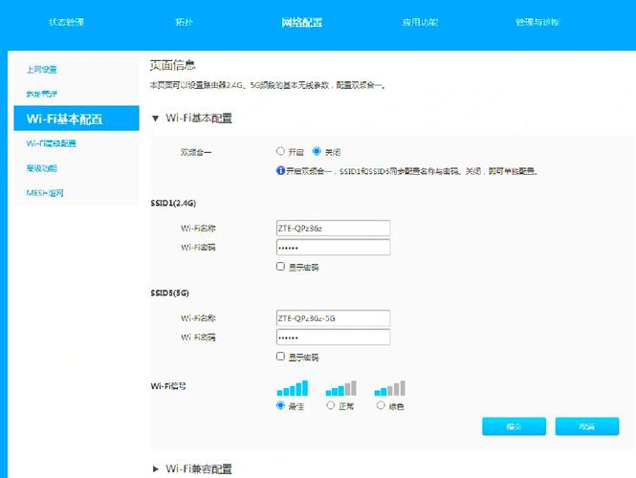
Task: Click the lowest-strength Wi-Fi signal bars icon
Action: click(390, 387)
